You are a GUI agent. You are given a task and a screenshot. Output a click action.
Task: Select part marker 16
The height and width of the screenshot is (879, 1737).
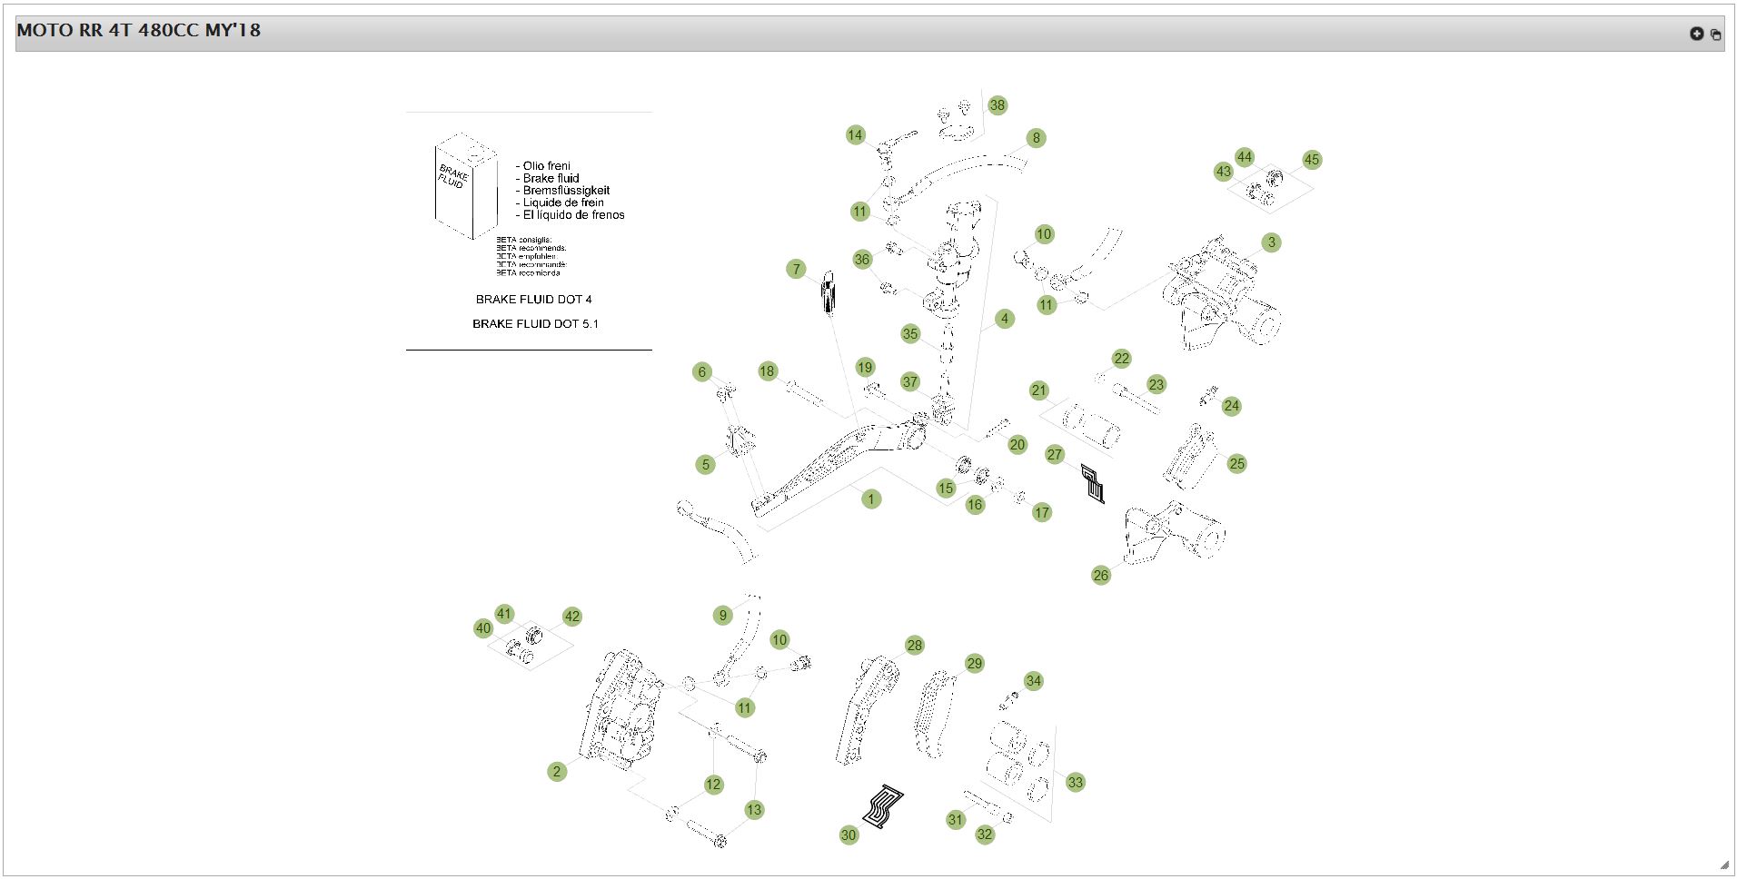tap(975, 505)
